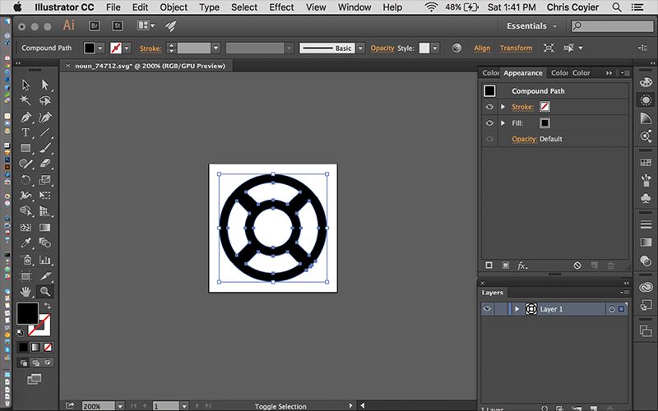Click the Transform link in control bar
The width and height of the screenshot is (658, 411).
click(x=516, y=48)
